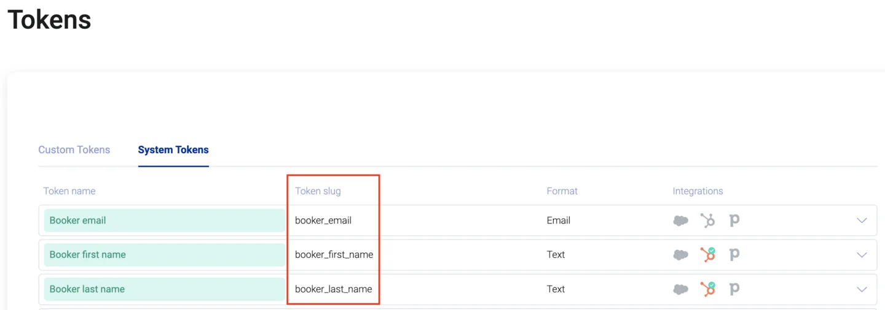Viewport: 885px width, 310px height.
Task: Switch to the Custom Tokens tab
Action: coord(74,149)
